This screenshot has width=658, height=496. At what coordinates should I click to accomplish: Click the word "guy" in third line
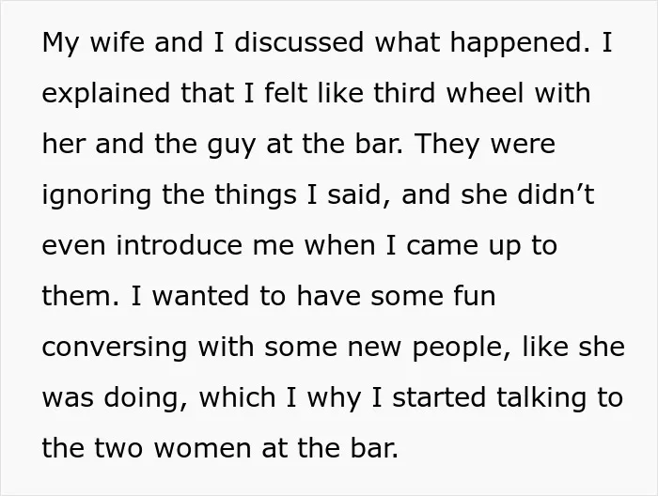(231, 145)
